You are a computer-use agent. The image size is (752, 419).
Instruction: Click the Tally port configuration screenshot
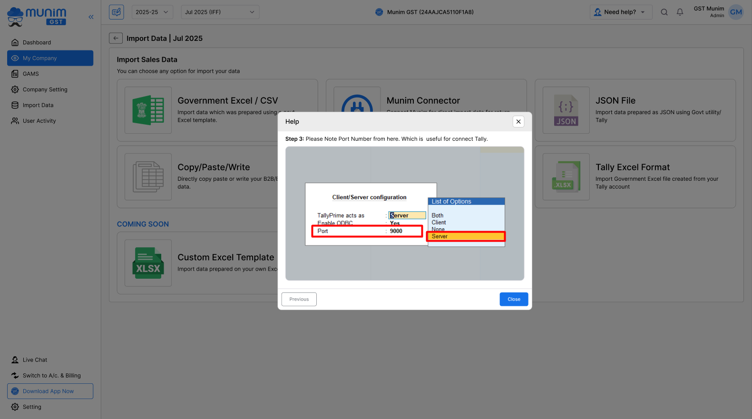tap(404, 214)
